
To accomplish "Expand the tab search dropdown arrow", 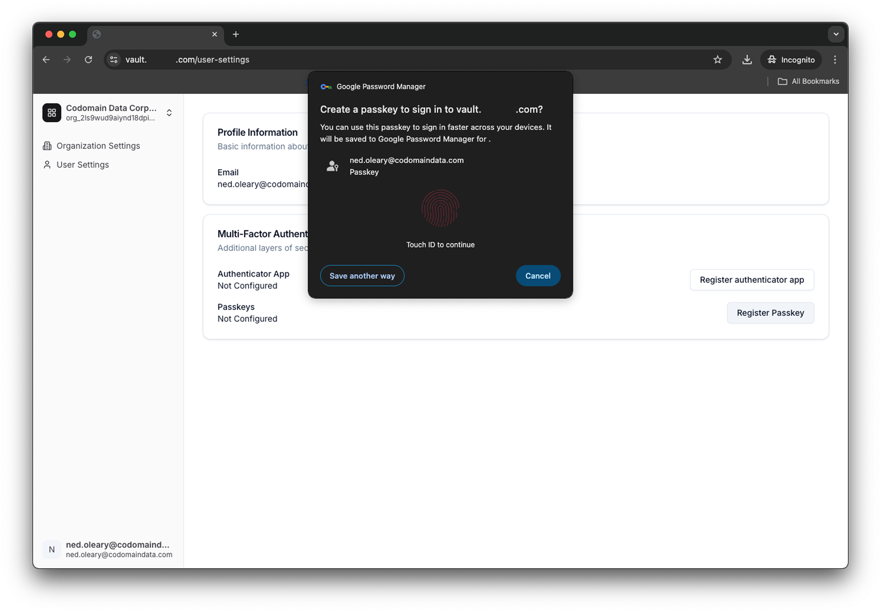I will pyautogui.click(x=836, y=34).
